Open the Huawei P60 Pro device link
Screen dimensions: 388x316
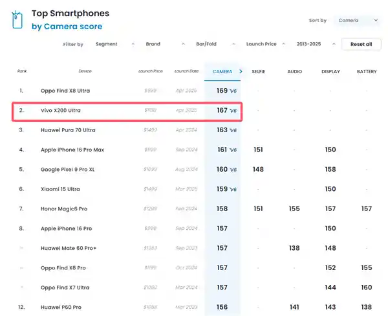coord(61,307)
